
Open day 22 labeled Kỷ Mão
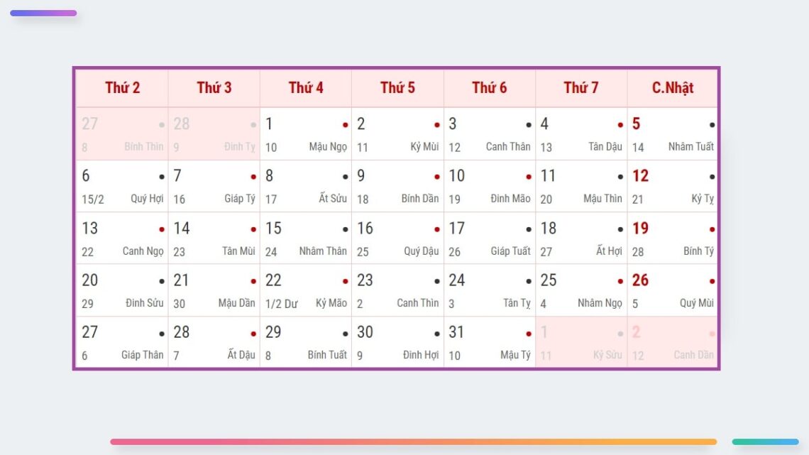pyautogui.click(x=306, y=290)
